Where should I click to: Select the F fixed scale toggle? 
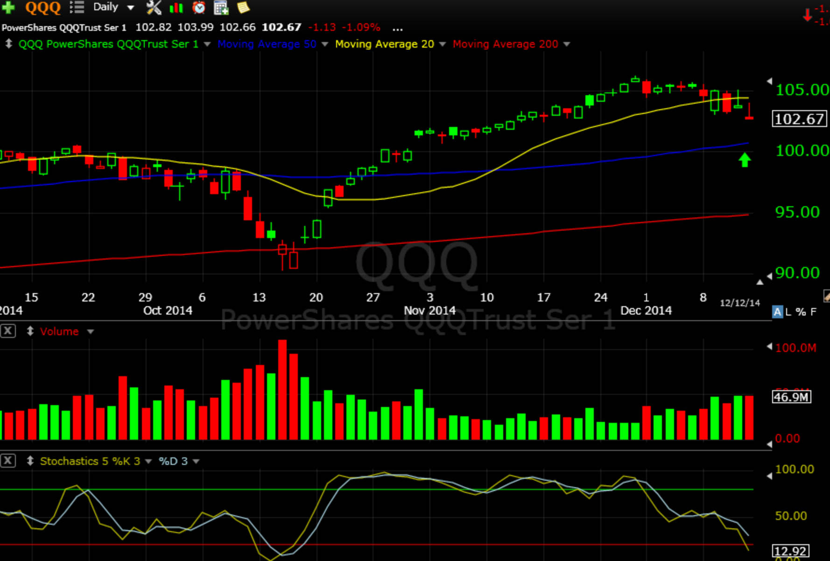(x=813, y=312)
